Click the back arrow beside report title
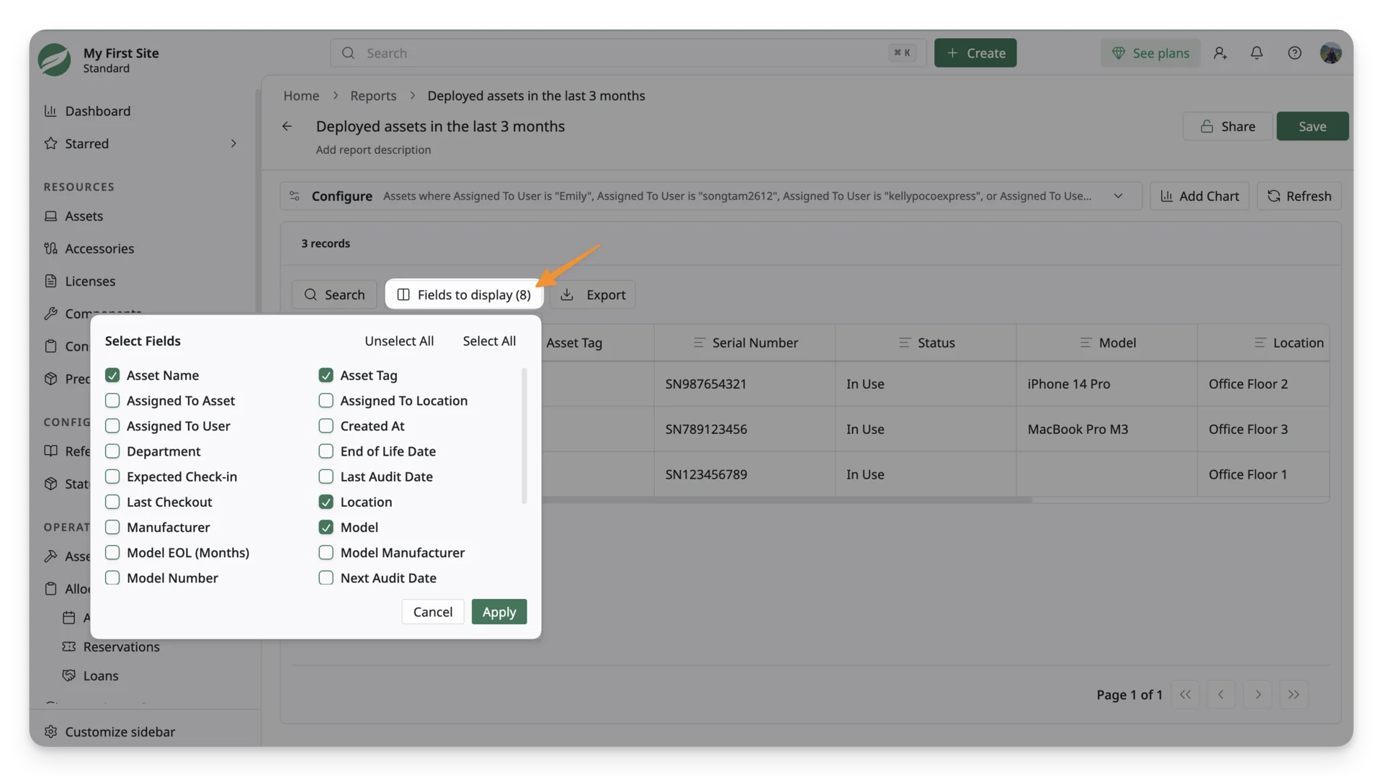Image resolution: width=1383 pixels, height=776 pixels. click(x=287, y=127)
